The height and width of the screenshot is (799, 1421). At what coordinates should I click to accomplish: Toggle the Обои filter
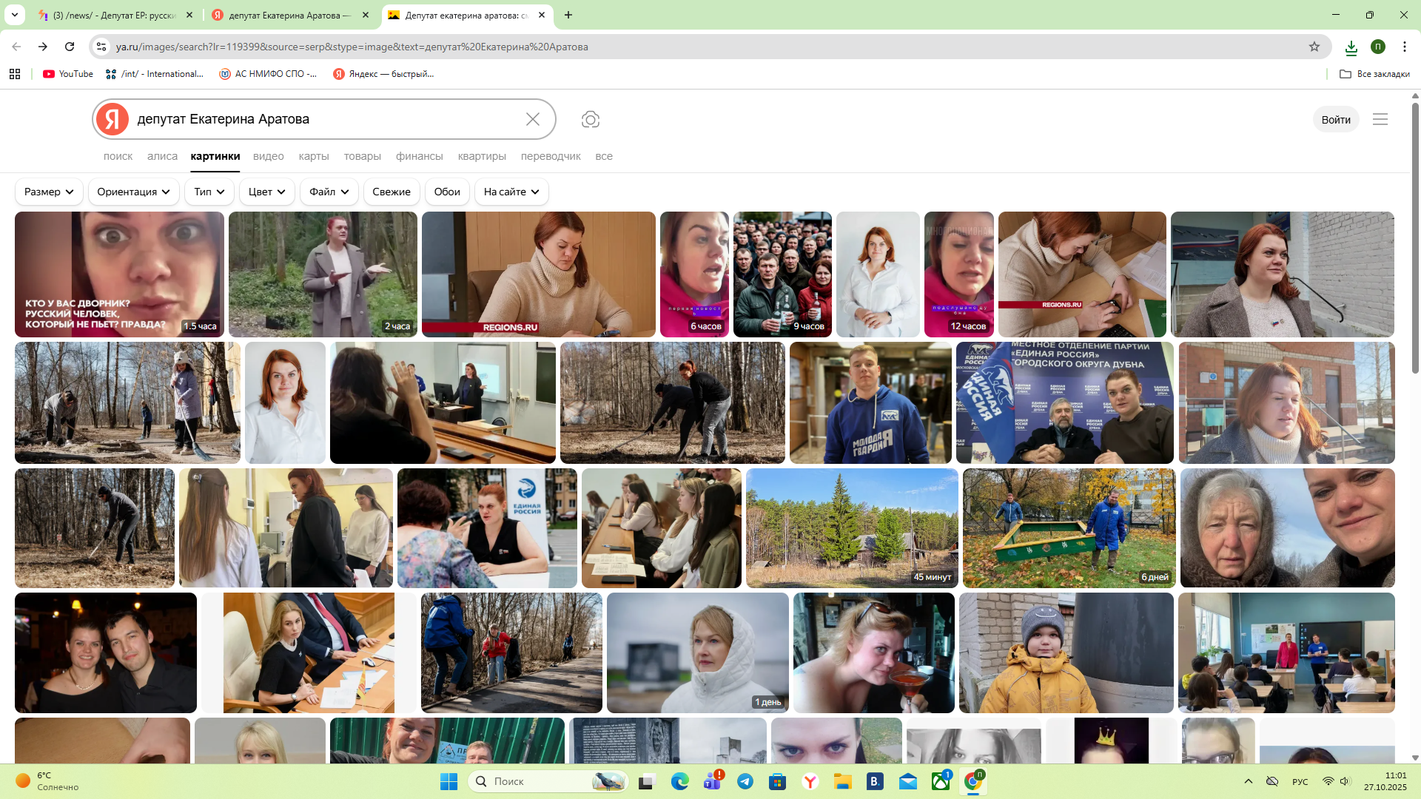pos(446,192)
